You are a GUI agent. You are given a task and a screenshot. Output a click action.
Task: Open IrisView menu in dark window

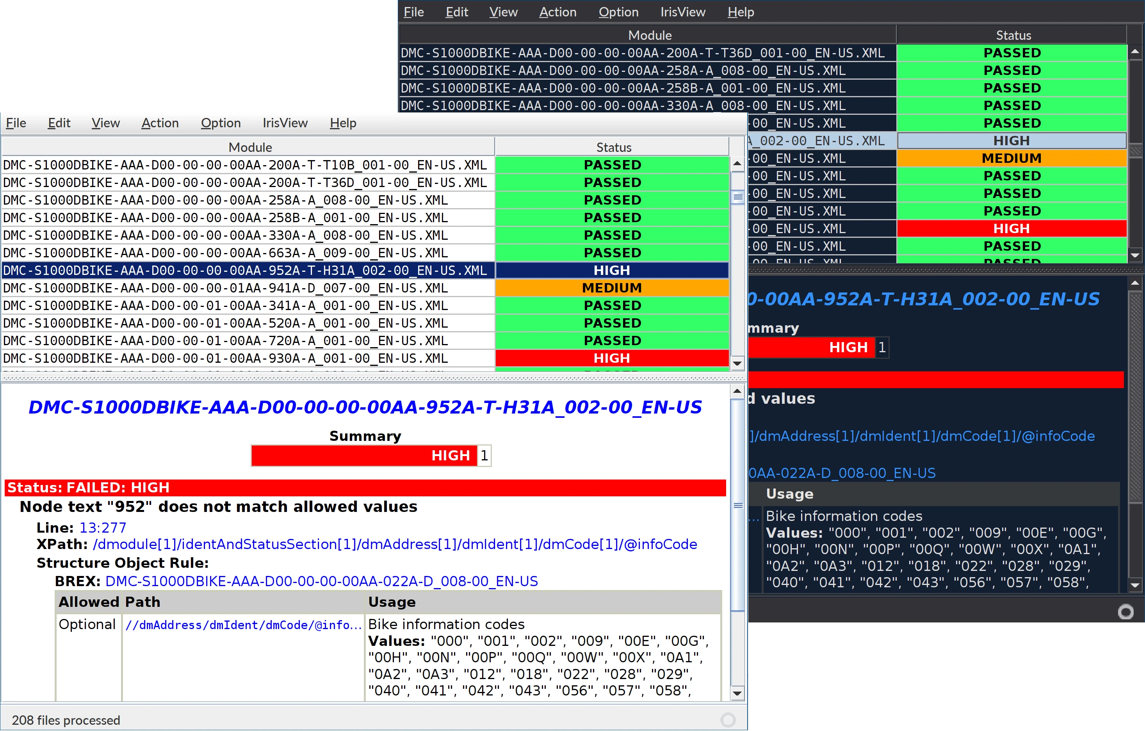(683, 12)
